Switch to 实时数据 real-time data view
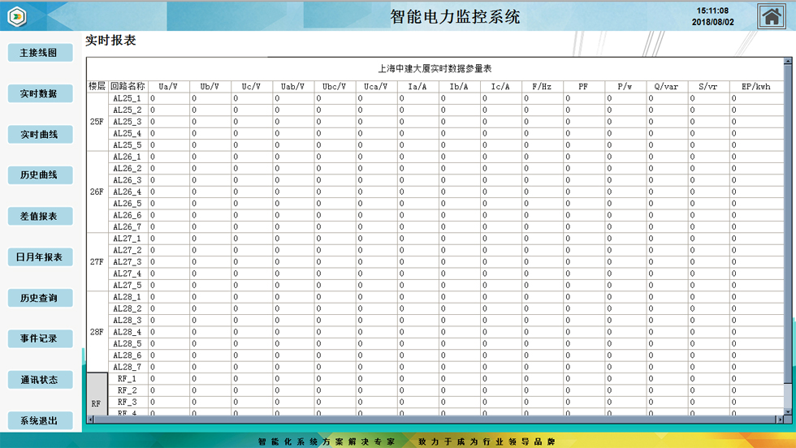Viewport: 796px width, 448px height. point(40,94)
